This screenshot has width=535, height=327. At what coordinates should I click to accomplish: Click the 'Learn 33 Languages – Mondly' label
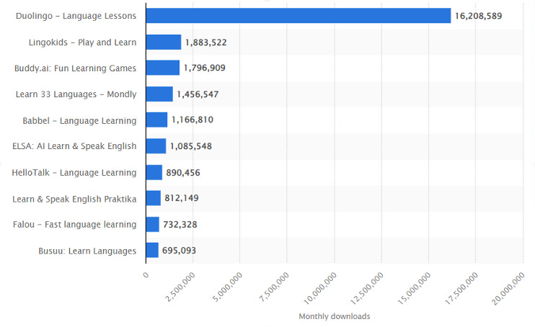click(76, 94)
